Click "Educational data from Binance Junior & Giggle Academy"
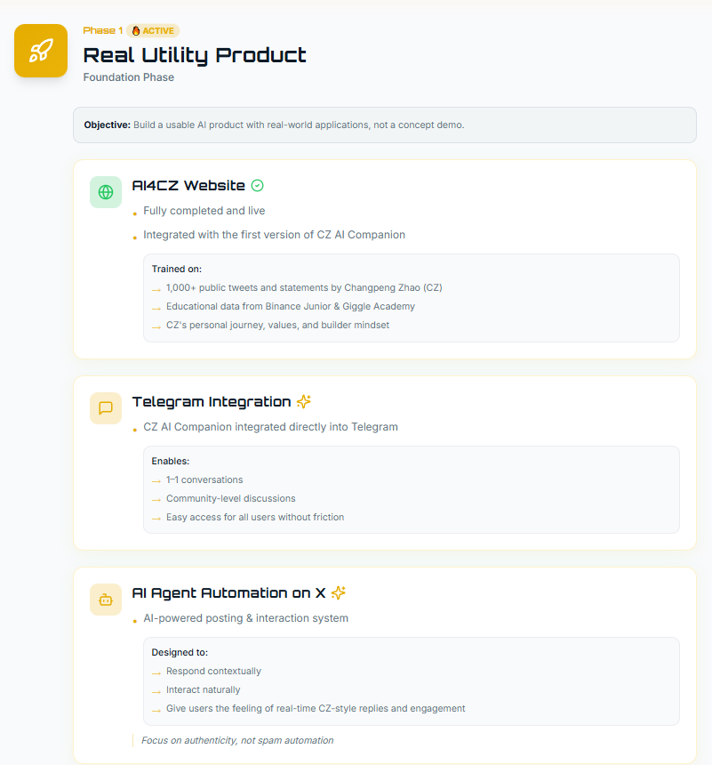The image size is (712, 765). click(291, 306)
